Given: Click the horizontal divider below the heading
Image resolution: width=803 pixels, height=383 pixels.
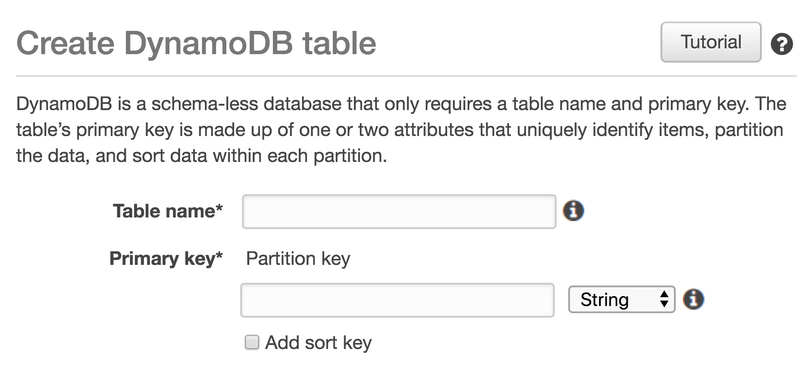Looking at the screenshot, I should [403, 76].
